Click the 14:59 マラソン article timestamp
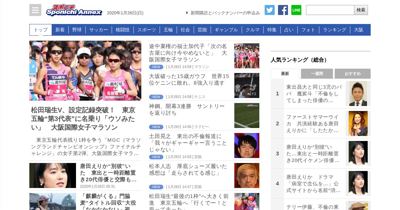The height and width of the screenshot is (210, 400). (x=187, y=67)
